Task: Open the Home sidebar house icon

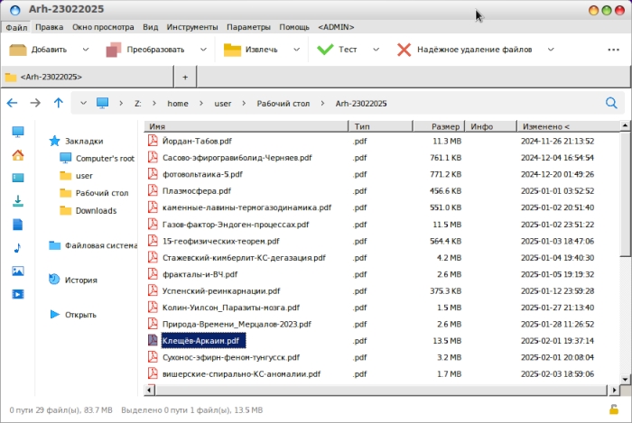Action: [18, 155]
